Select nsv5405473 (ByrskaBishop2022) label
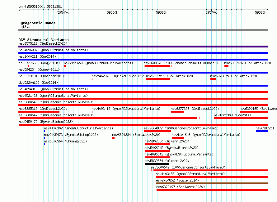The height and width of the screenshot is (202, 277). (71, 135)
